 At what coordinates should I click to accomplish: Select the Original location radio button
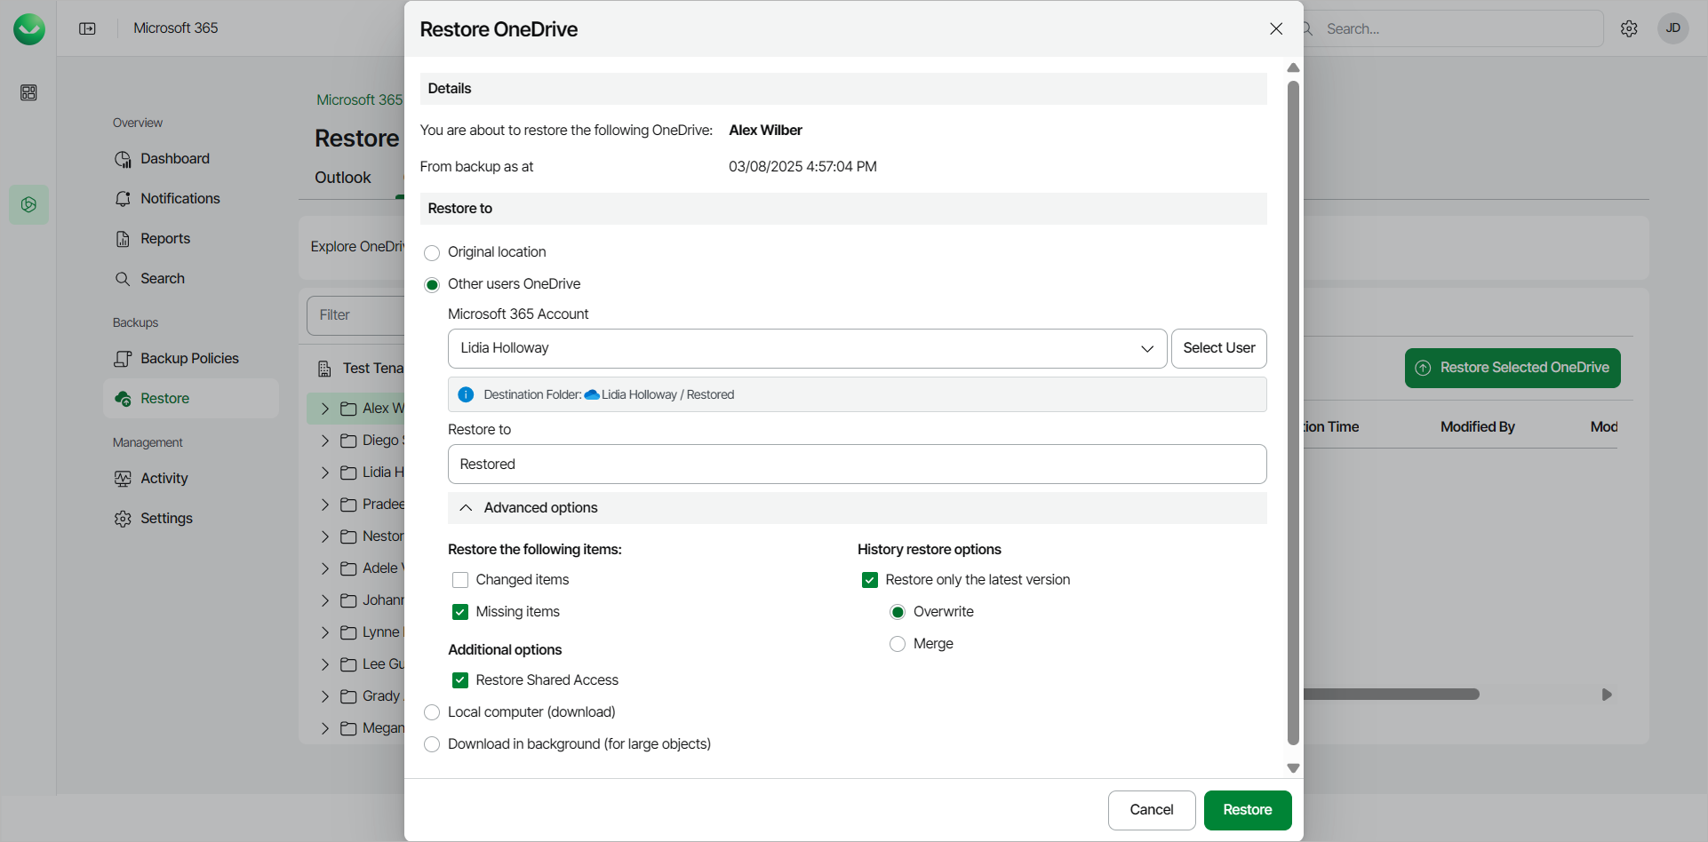tap(432, 253)
